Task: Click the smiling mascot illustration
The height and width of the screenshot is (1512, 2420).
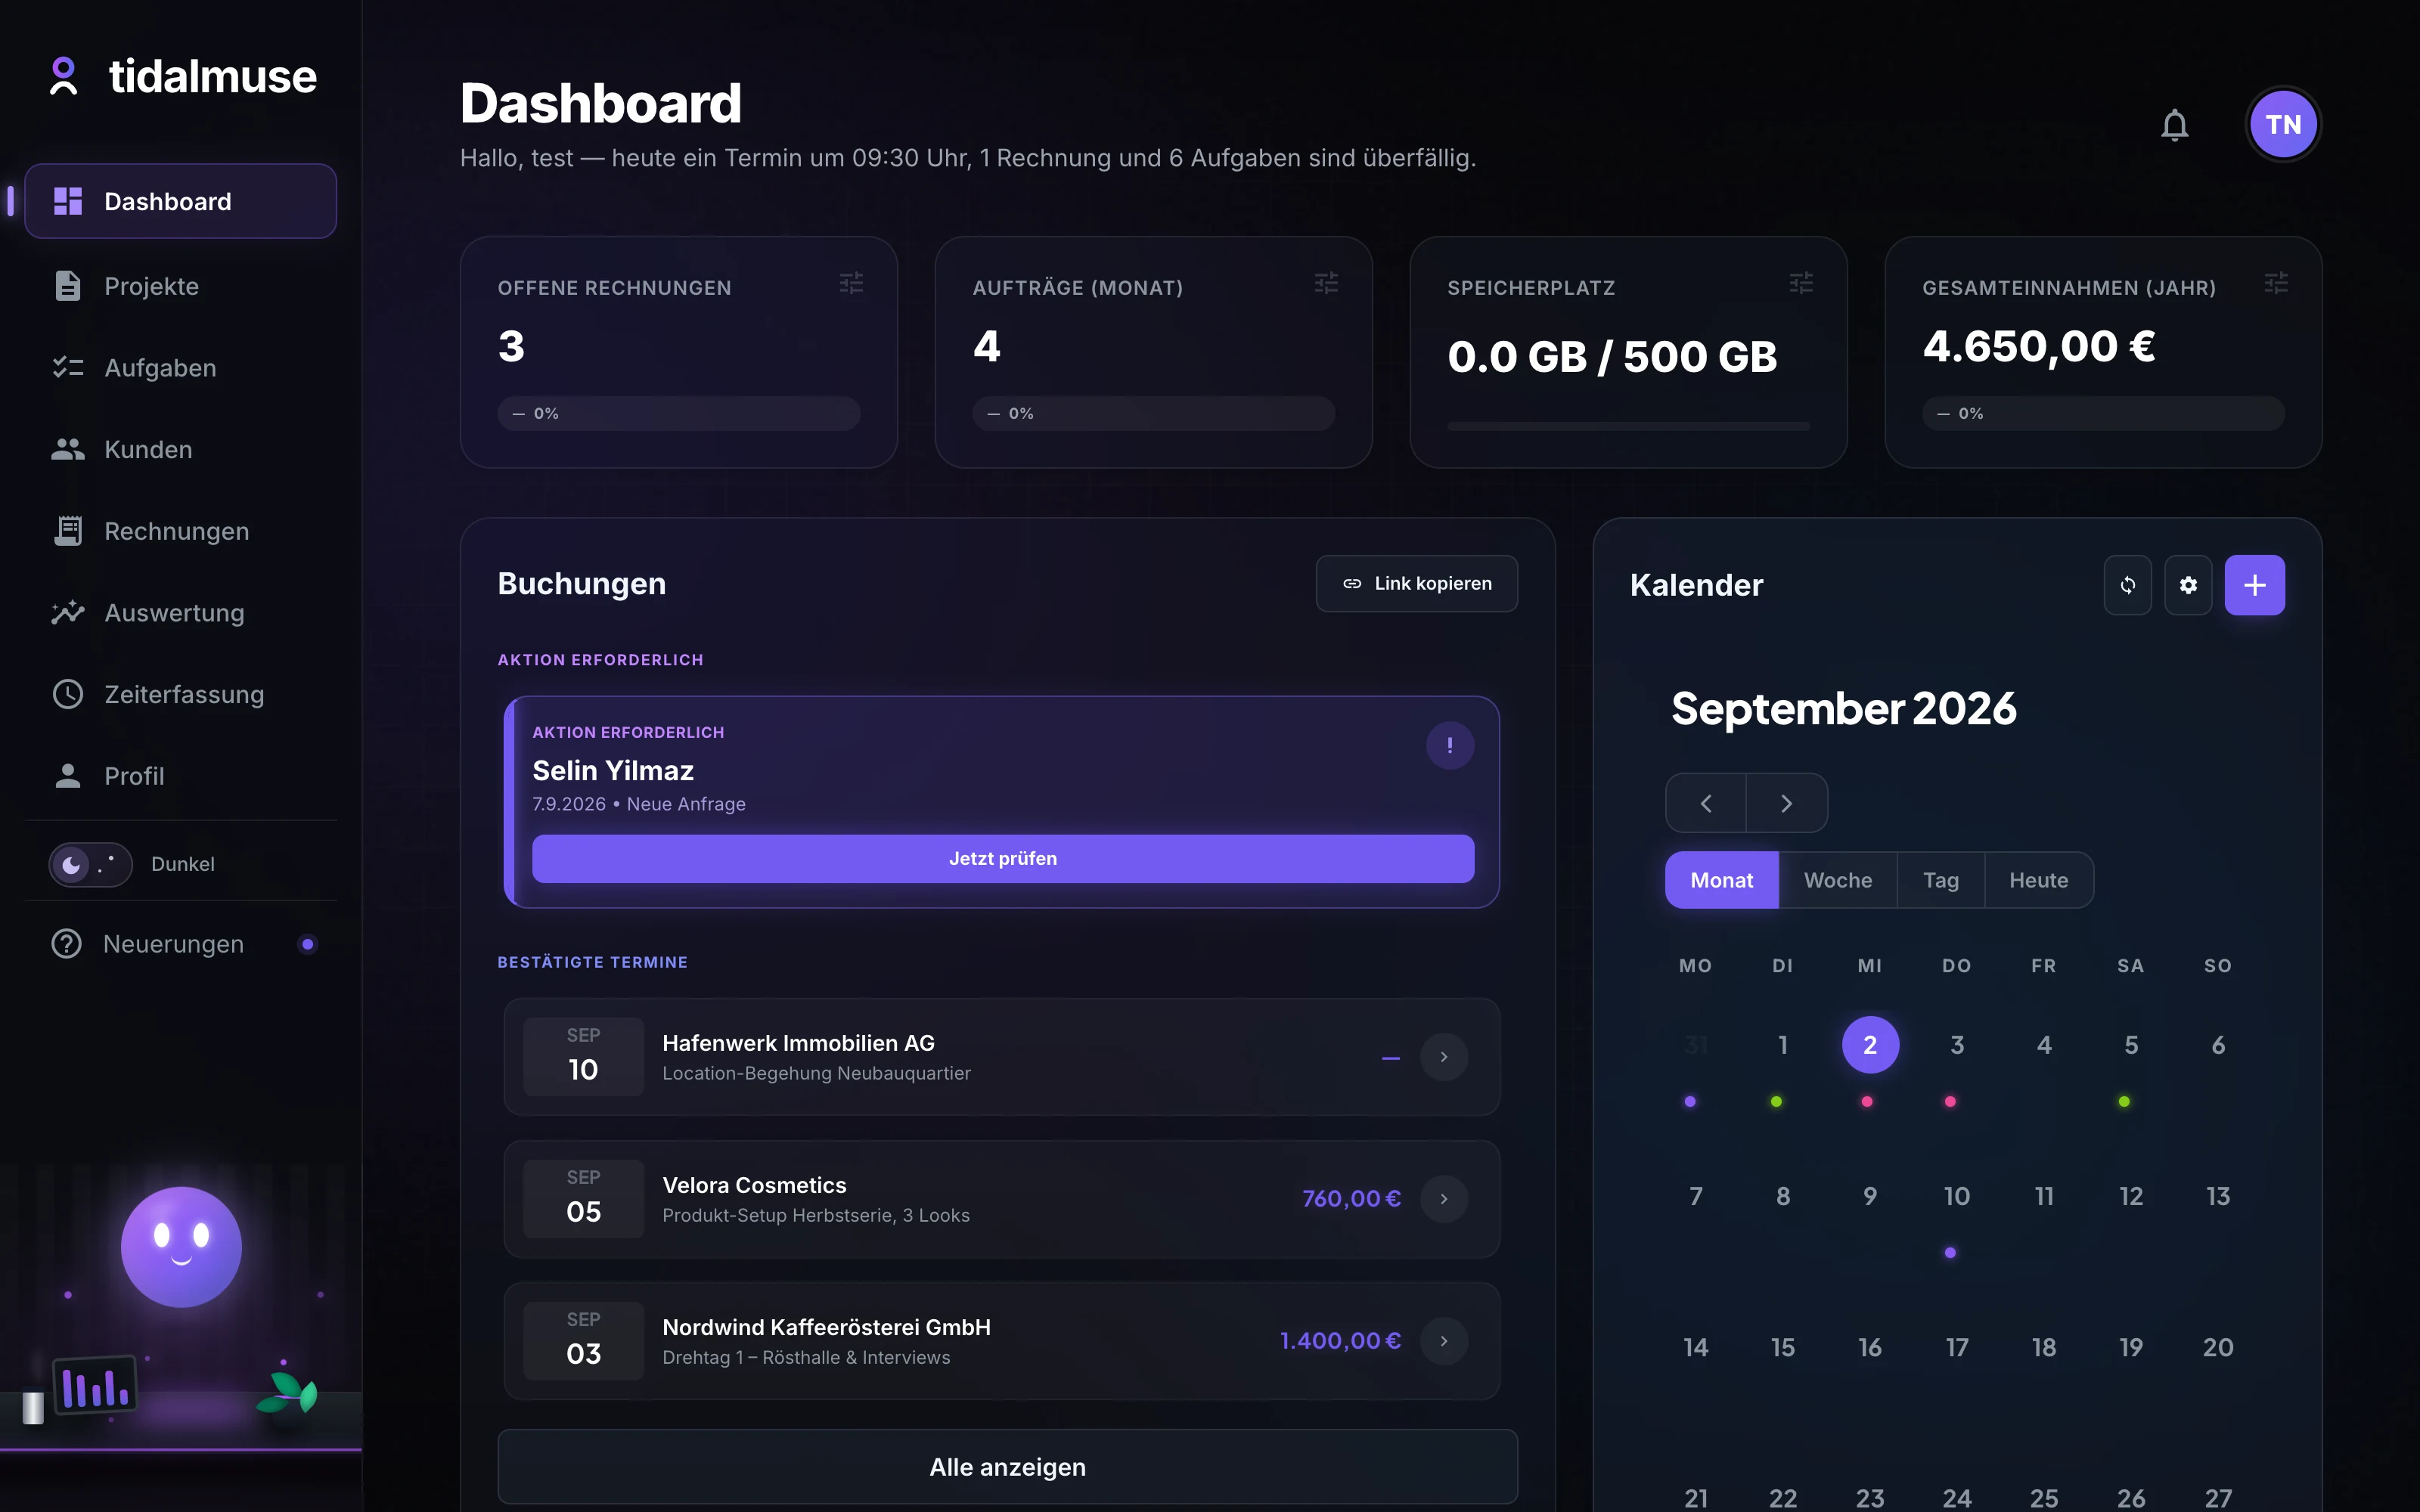Action: [x=181, y=1247]
